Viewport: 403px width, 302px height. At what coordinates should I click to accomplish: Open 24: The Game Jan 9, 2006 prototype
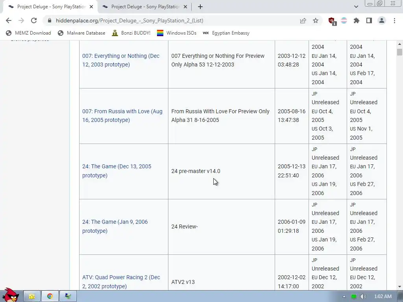point(115,226)
